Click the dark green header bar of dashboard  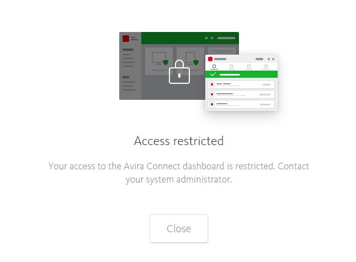pos(190,38)
